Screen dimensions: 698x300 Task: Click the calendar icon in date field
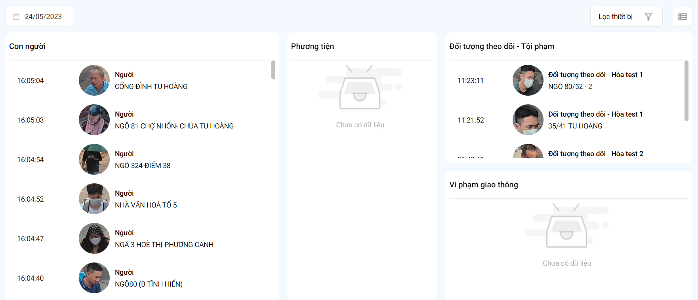tap(16, 17)
